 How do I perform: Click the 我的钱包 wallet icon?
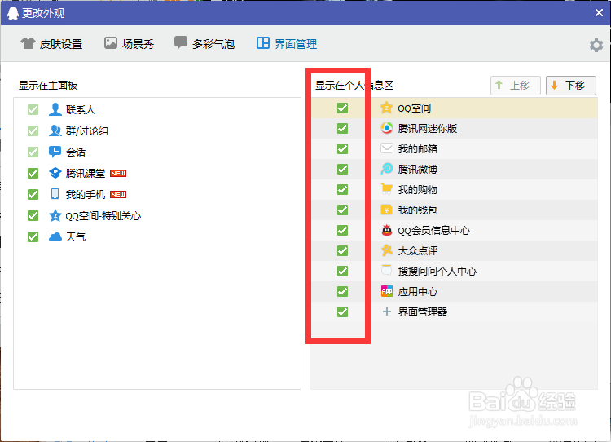pos(386,210)
